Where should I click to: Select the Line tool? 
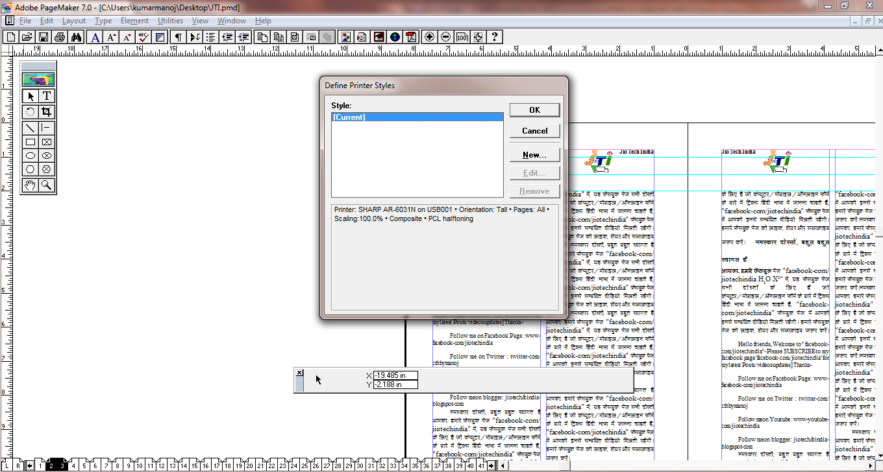[29, 128]
